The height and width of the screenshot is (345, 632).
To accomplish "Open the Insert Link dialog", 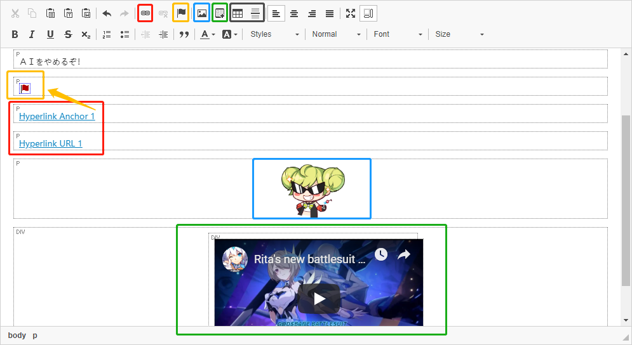I will click(145, 13).
